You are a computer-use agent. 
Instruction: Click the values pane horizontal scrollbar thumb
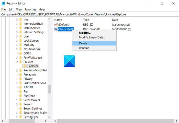point(115,121)
